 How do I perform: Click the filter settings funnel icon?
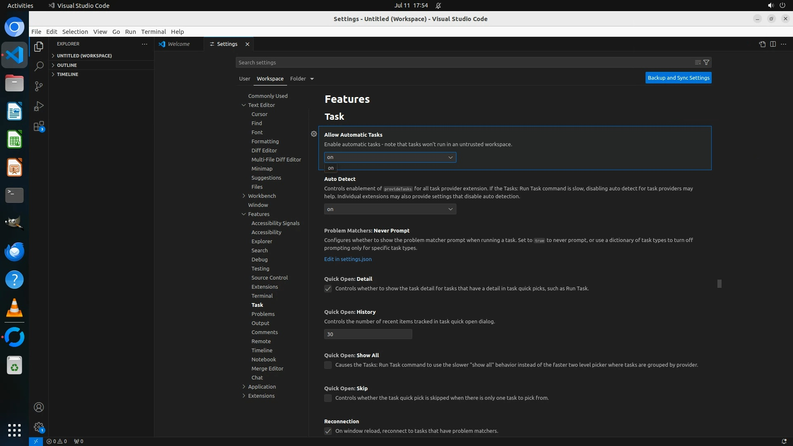tap(706, 62)
